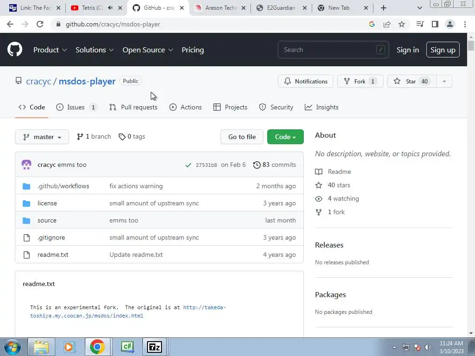Mute the Tetris tab speaker icon

click(110, 8)
